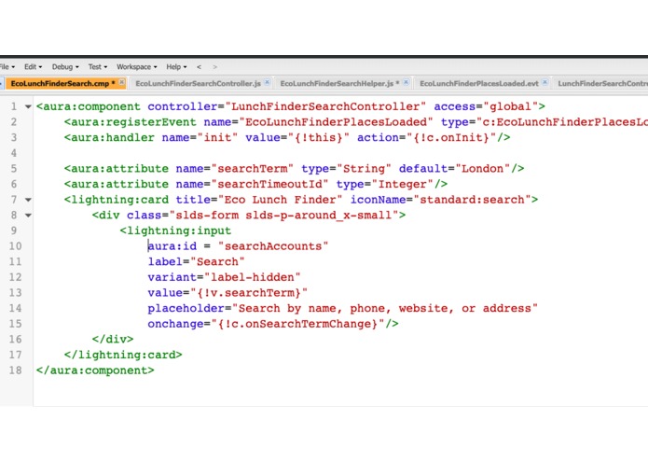Click the "label-hidden" variant value
This screenshot has width=648, height=461.
(252, 277)
